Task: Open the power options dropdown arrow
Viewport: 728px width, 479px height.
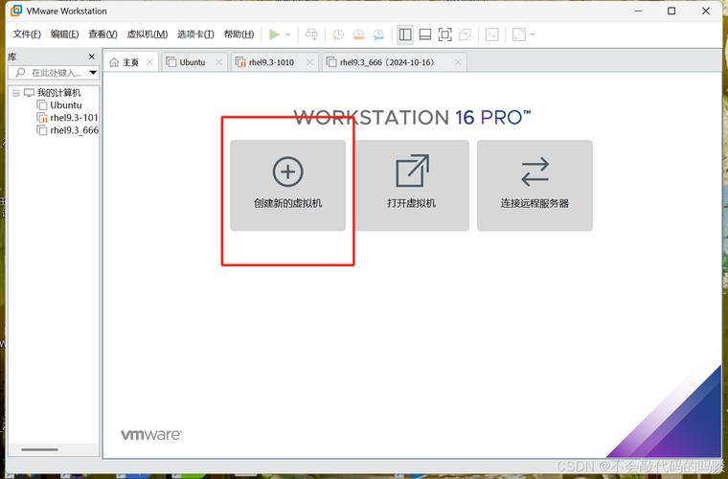Action: click(x=288, y=34)
